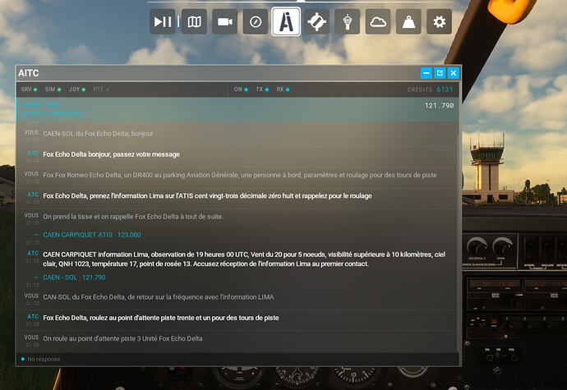Toggle the AITC panel toolbar icon
Screen dimensions: 567x390
(286, 21)
